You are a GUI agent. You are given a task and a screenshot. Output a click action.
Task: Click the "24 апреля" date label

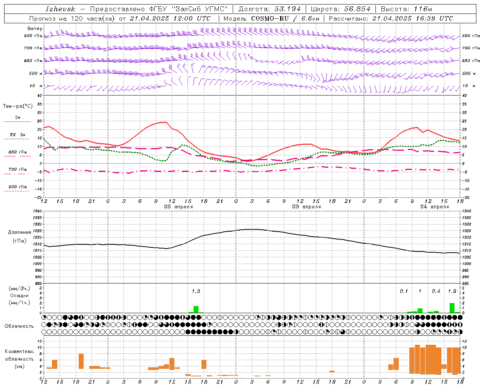point(435,206)
